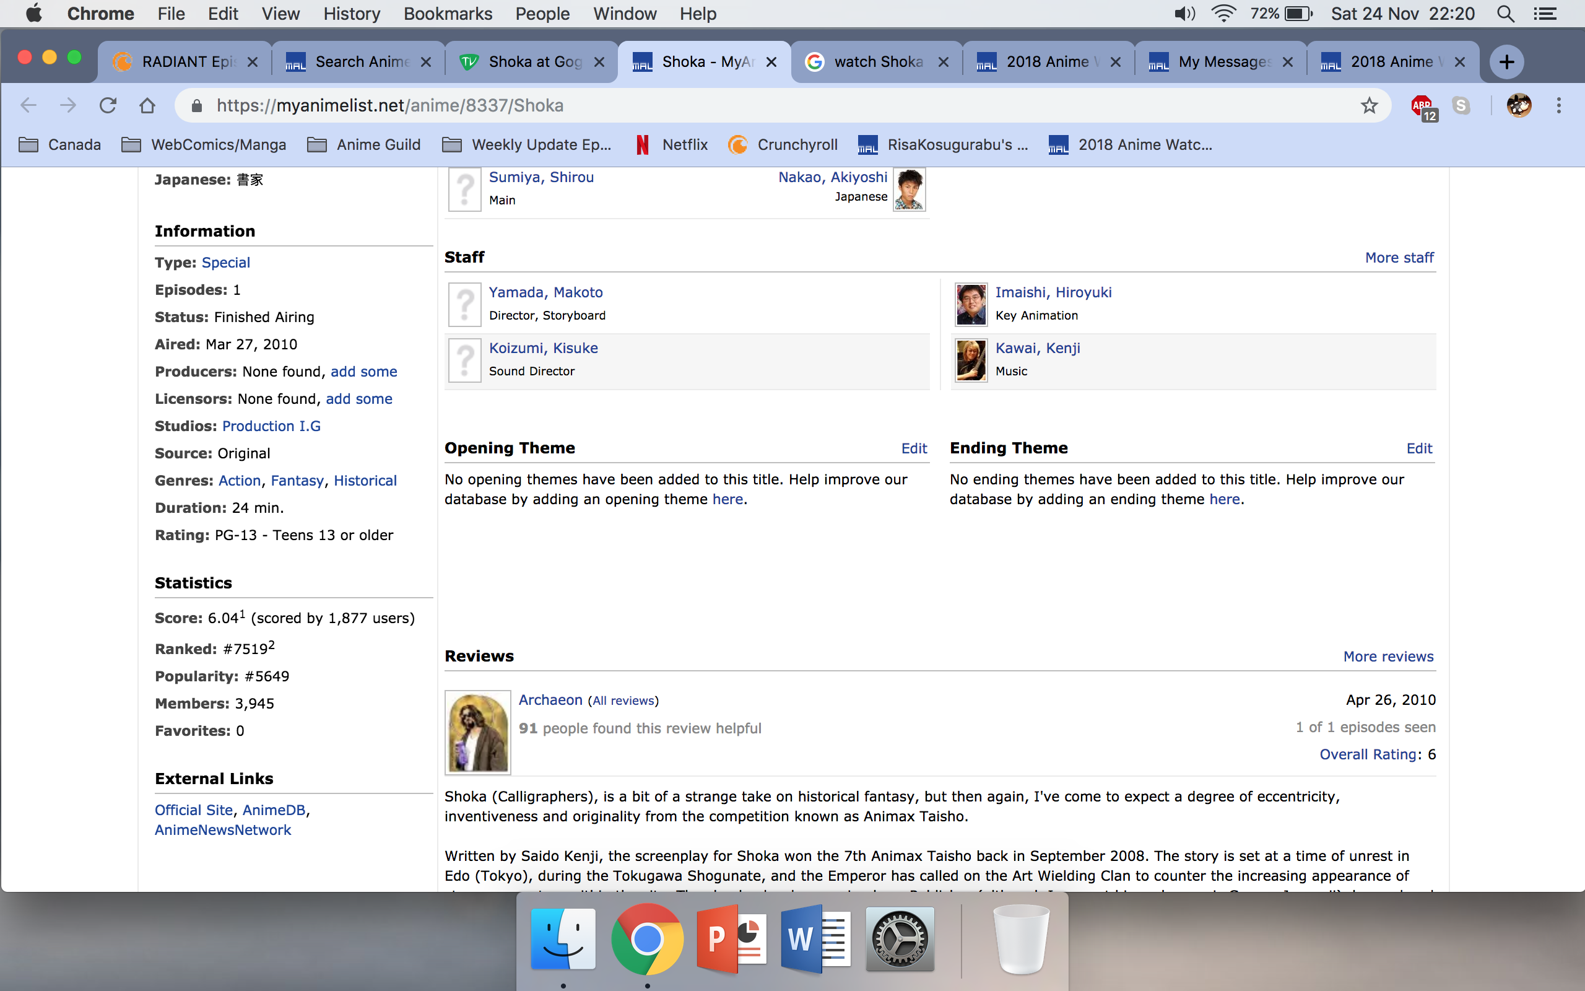
Task: Open Archaeon's reviewer avatar thumbnail
Action: coord(477,732)
